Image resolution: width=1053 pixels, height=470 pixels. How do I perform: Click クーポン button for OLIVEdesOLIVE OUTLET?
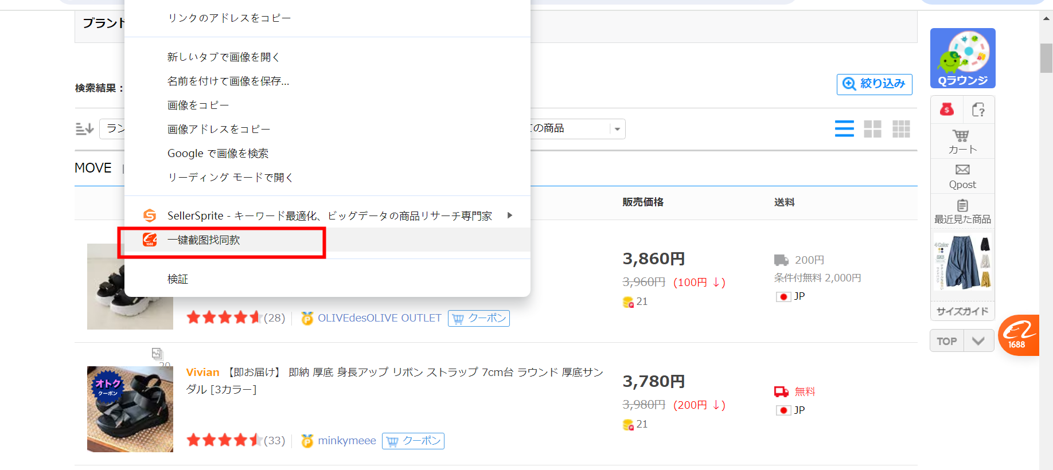[479, 318]
